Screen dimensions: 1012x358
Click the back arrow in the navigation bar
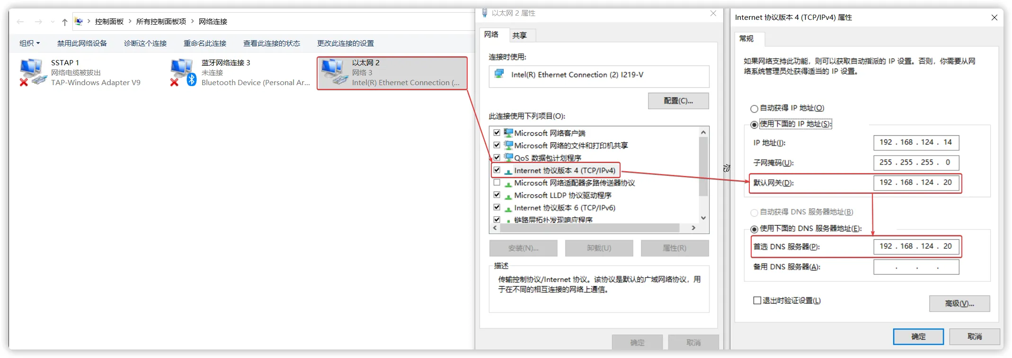(x=20, y=22)
